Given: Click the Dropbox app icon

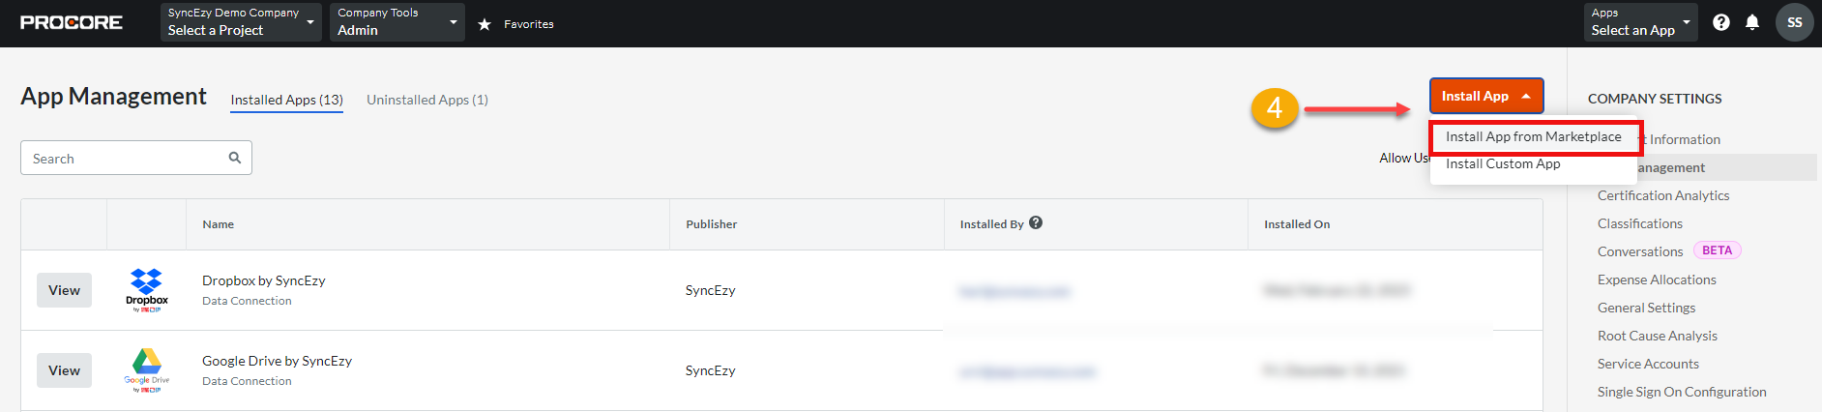Looking at the screenshot, I should pos(147,290).
